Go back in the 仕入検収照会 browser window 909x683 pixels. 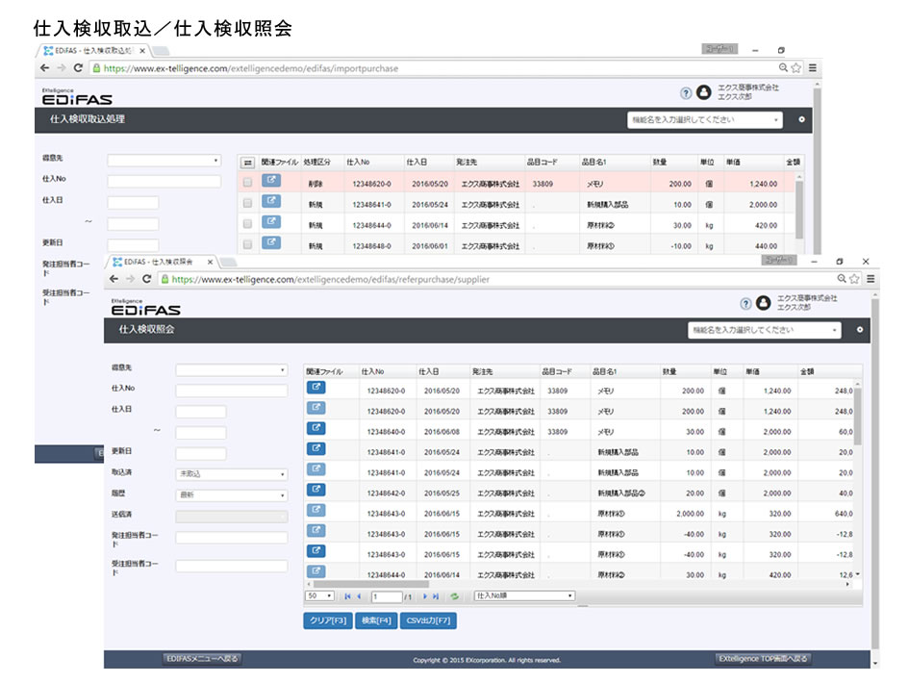[x=114, y=279]
